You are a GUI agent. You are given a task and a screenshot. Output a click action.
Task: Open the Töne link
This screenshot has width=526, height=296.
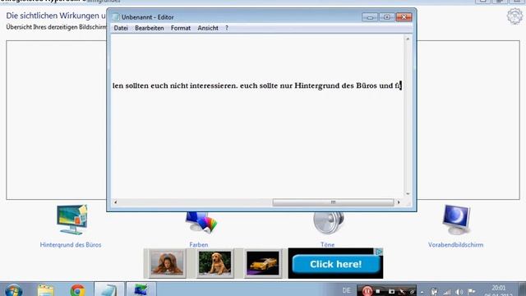327,245
